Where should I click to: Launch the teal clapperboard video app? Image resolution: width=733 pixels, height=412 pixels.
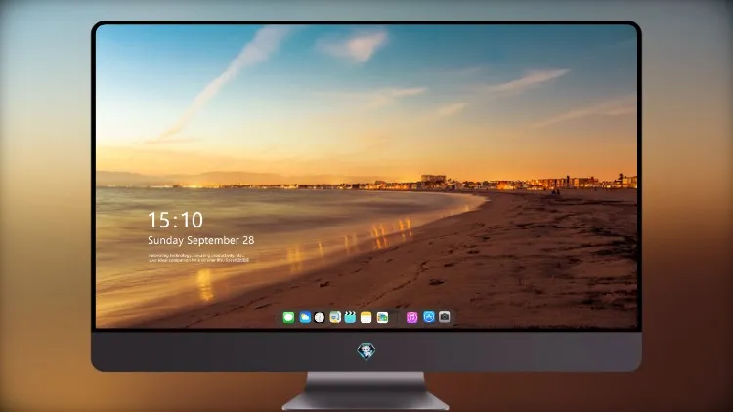tap(350, 317)
